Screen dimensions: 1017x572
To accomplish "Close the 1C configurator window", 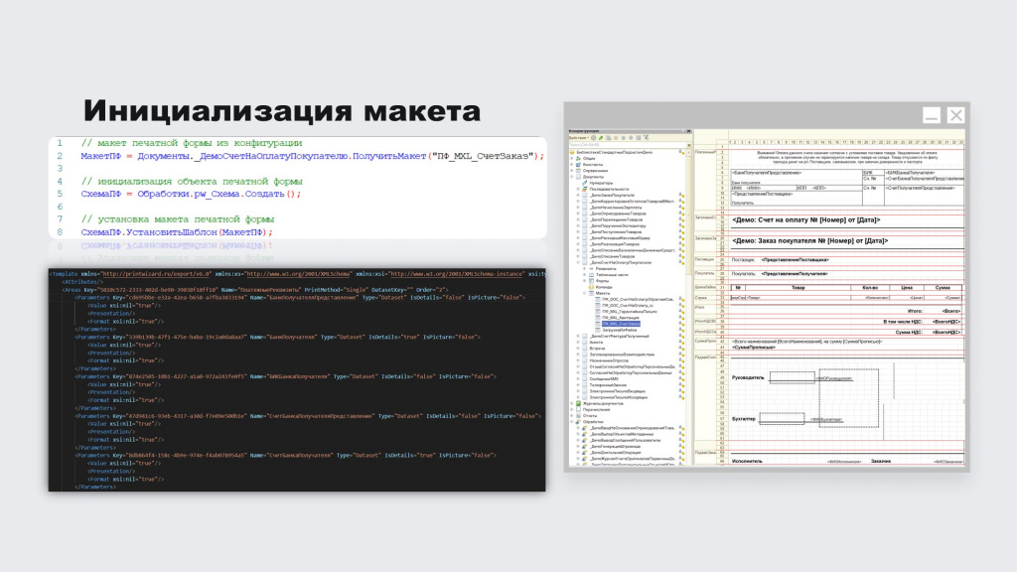I will click(956, 115).
